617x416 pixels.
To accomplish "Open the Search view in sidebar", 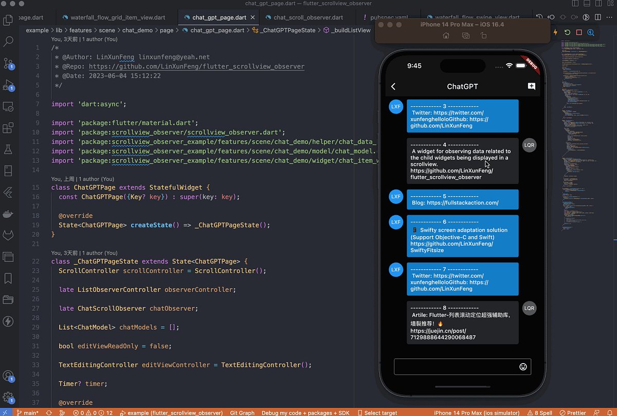I will point(9,41).
